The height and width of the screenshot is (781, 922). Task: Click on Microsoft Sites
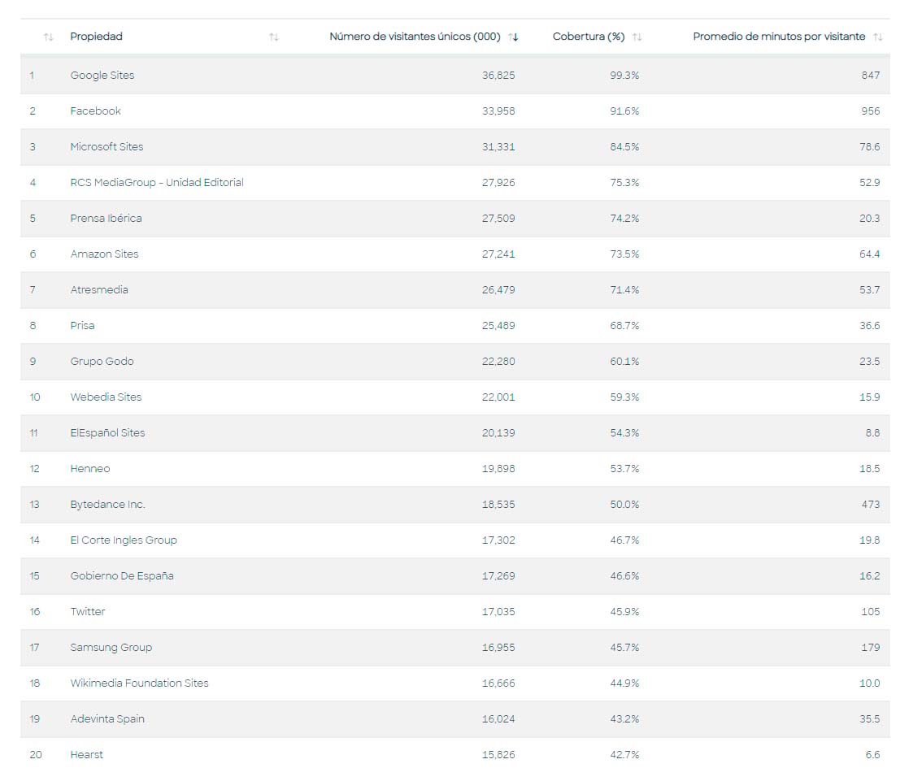pyautogui.click(x=107, y=147)
